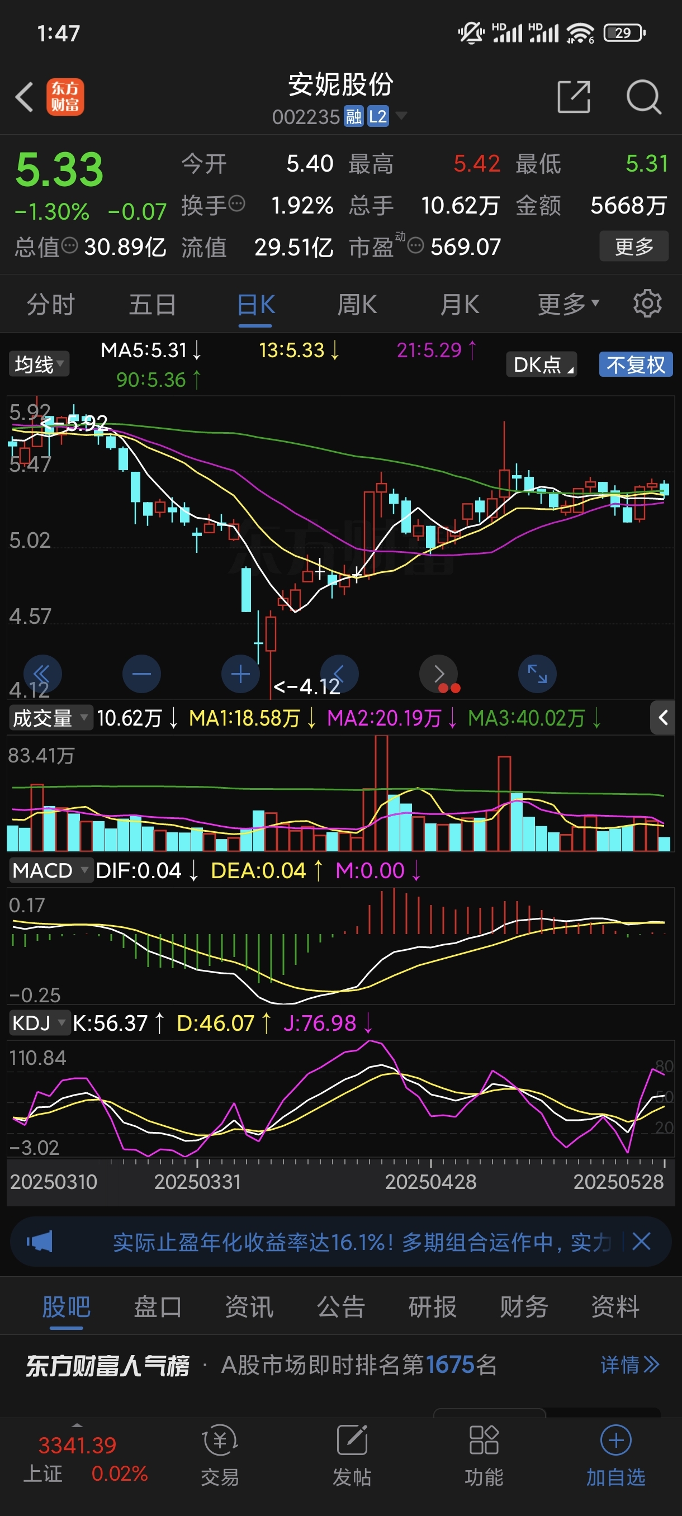Open 成交量 indicator dropdown
This screenshot has height=1516, width=682.
coord(51,717)
